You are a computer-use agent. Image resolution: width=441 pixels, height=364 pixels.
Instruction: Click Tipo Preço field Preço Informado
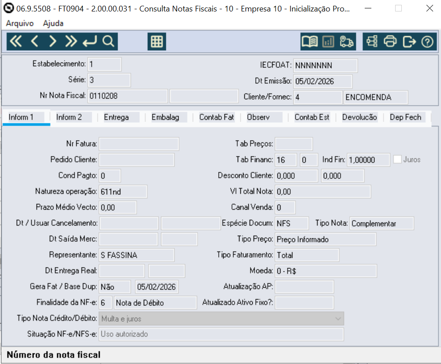[x=326, y=239]
